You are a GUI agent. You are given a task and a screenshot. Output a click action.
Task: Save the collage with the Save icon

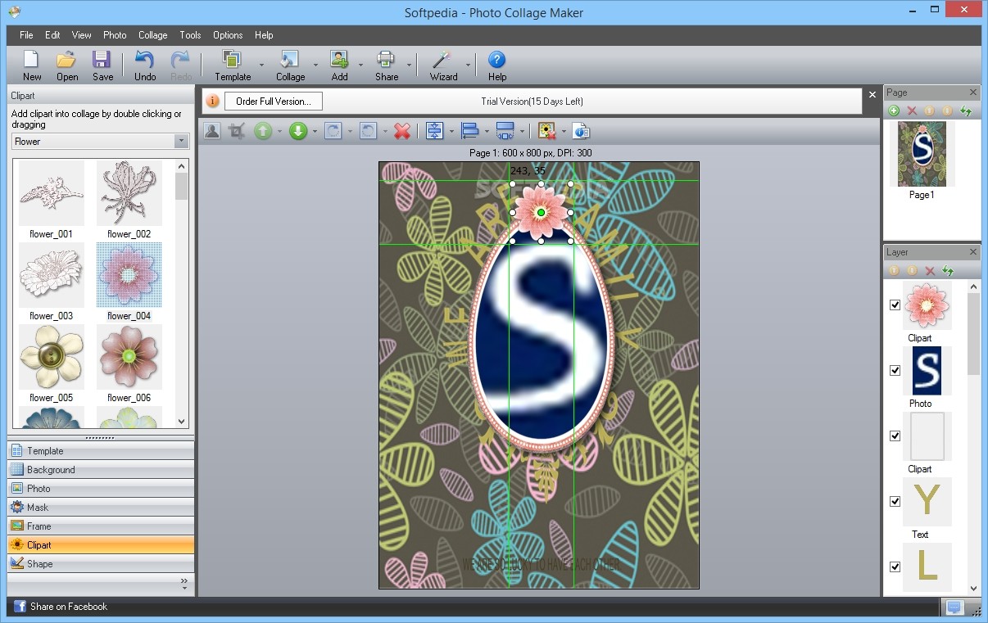pyautogui.click(x=102, y=65)
